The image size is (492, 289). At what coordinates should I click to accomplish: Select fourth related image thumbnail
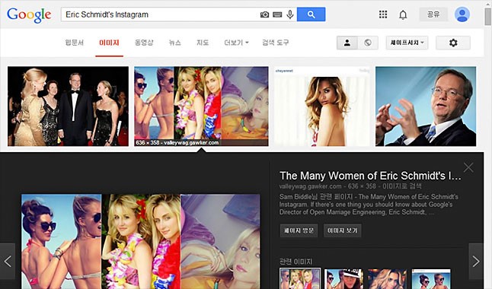(x=431, y=278)
